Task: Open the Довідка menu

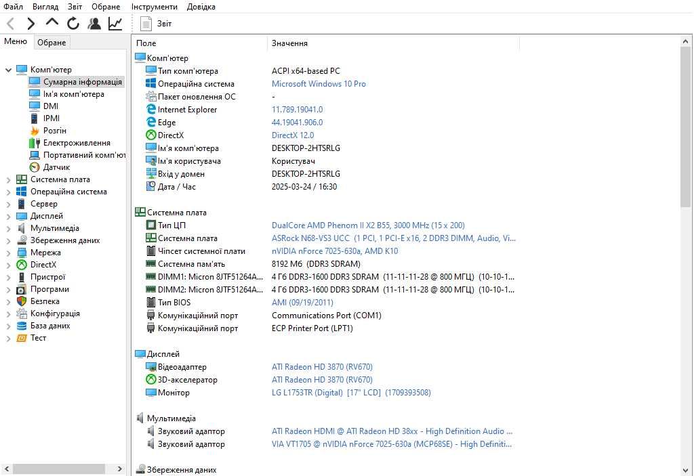Action: click(x=201, y=7)
